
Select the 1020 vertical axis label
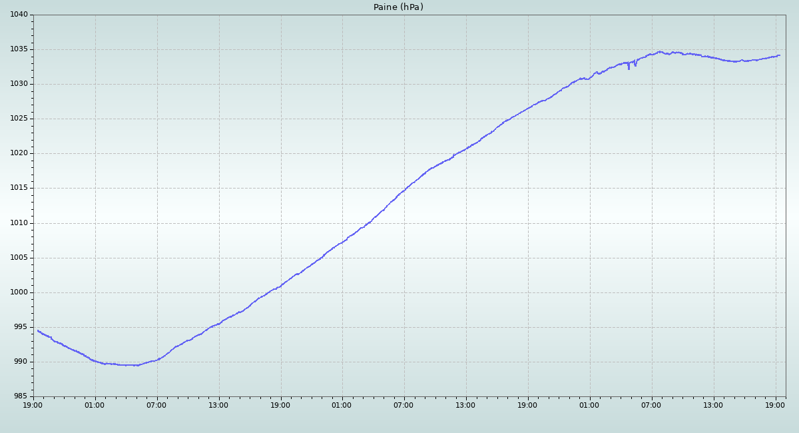pos(19,153)
